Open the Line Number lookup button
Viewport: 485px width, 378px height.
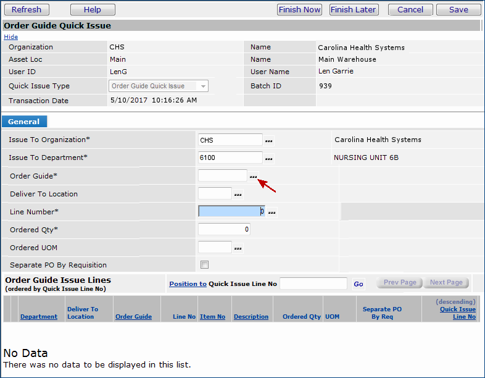click(x=272, y=212)
